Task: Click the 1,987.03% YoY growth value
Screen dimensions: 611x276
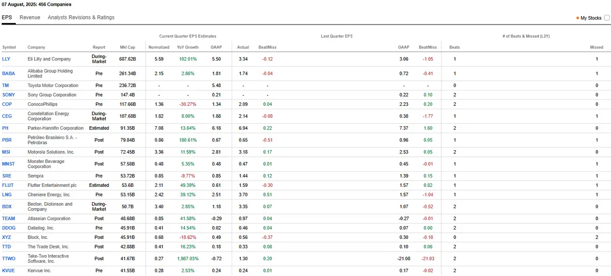Action: (187, 259)
